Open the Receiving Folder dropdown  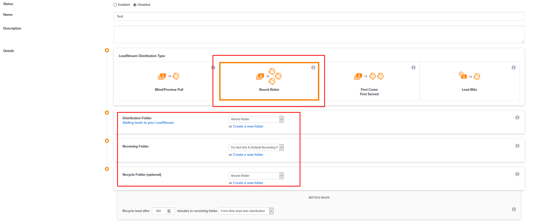[x=256, y=147]
